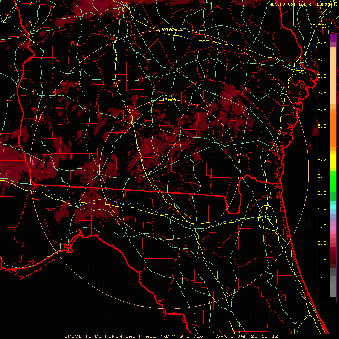
Task: Click the 50 NMI range ring label
Action: coord(169,100)
